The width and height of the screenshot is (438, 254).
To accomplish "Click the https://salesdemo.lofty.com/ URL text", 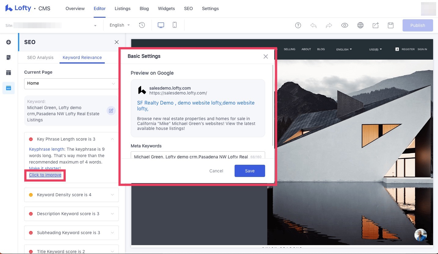I will [178, 93].
